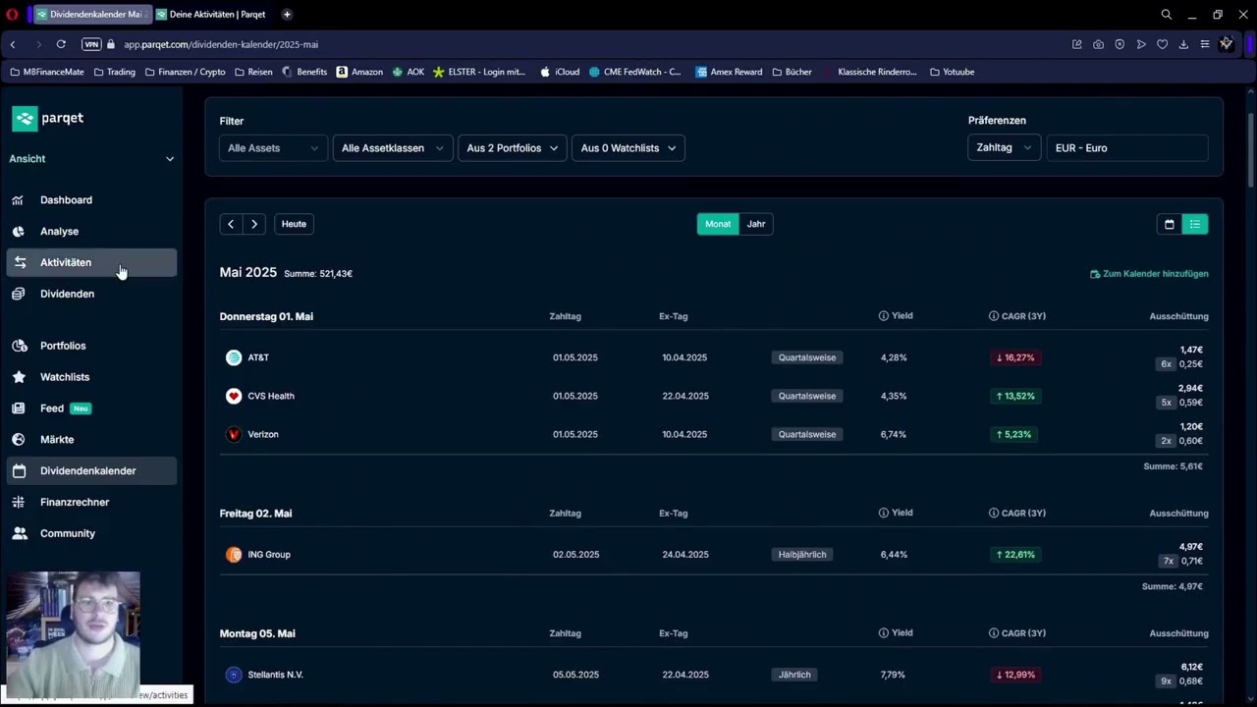The width and height of the screenshot is (1257, 707).
Task: Expand the Aus 2 Portfolios dropdown
Action: point(513,148)
